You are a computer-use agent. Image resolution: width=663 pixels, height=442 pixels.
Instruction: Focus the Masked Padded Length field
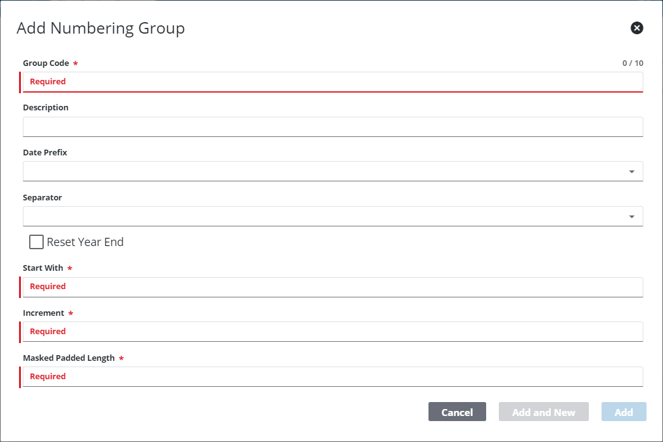pyautogui.click(x=333, y=376)
